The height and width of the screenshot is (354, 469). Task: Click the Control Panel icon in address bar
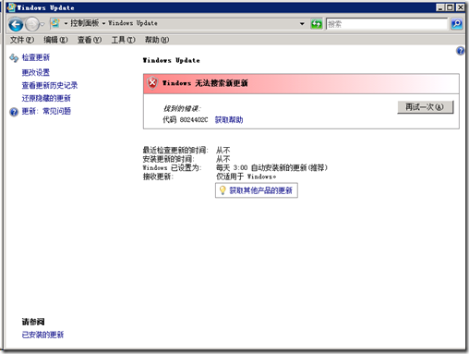(x=55, y=23)
